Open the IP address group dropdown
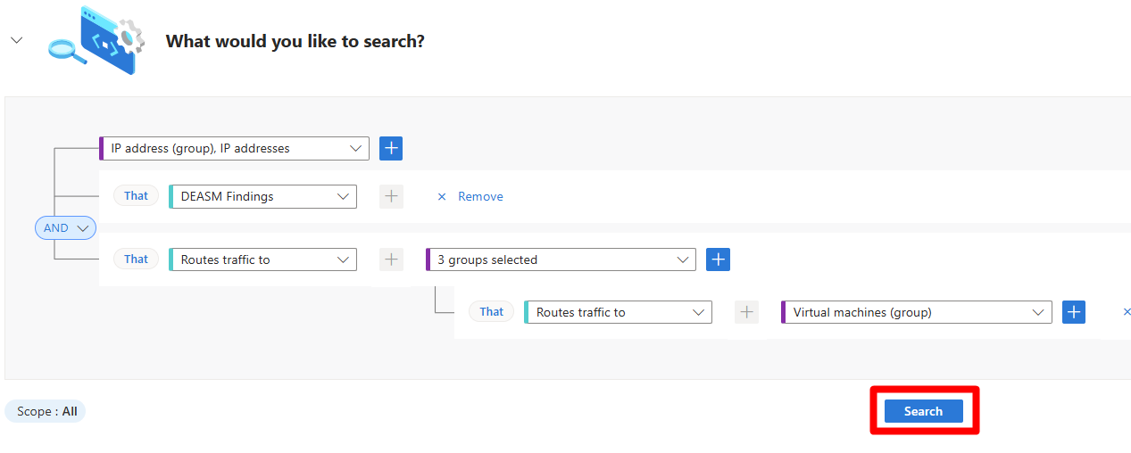The width and height of the screenshot is (1131, 453). pyautogui.click(x=234, y=148)
